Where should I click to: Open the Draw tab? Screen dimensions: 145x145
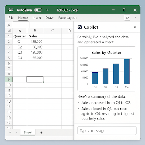(49, 18)
